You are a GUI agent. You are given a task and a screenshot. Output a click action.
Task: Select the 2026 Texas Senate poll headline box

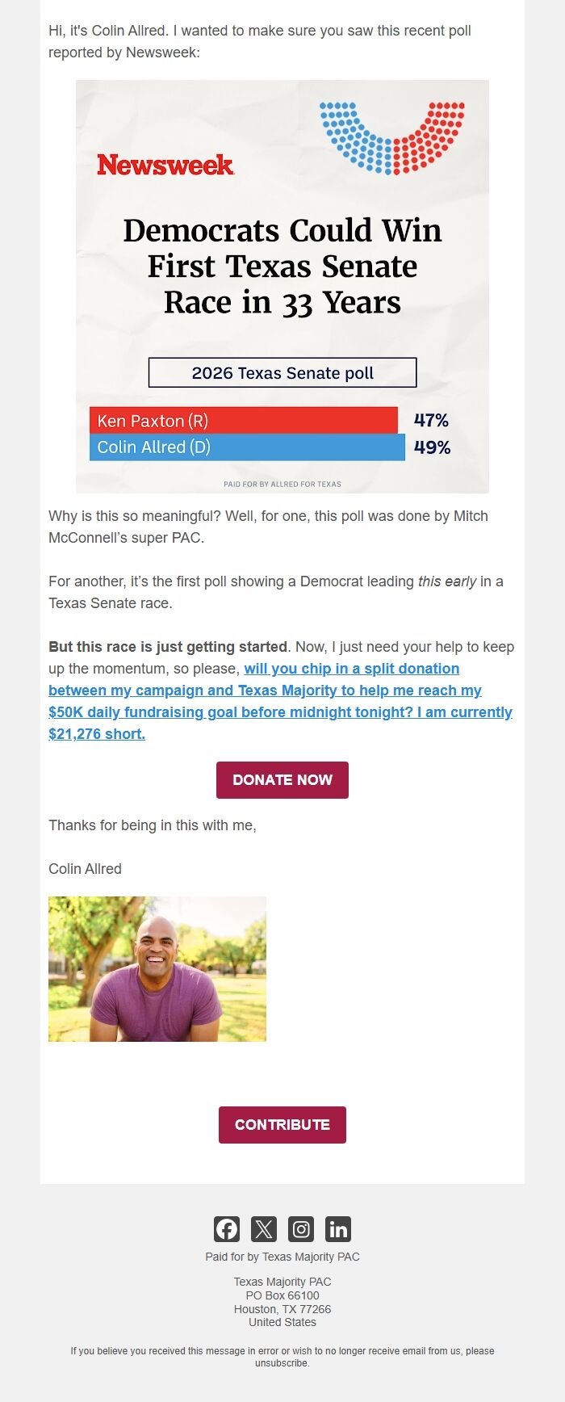coord(282,373)
